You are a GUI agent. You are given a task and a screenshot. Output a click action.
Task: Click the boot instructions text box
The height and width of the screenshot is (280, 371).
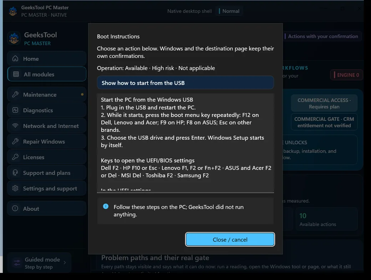(185, 143)
